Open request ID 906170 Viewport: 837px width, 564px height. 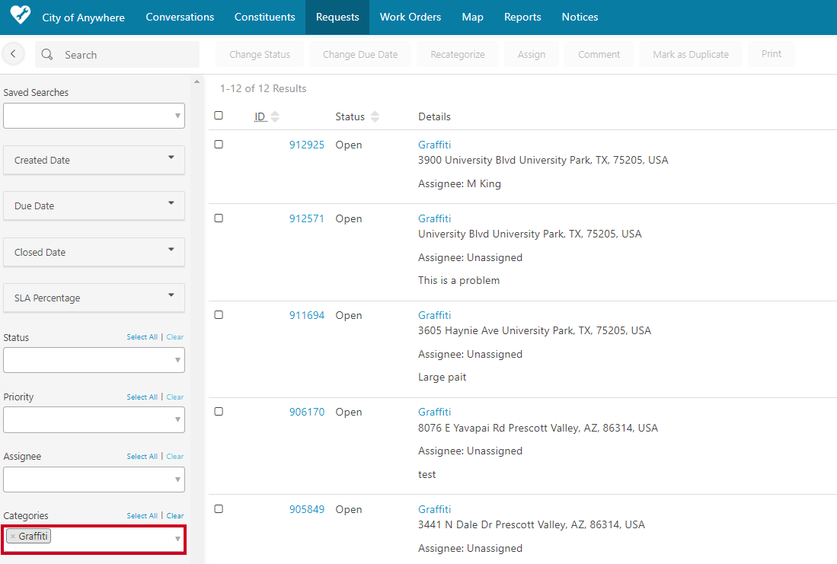click(x=307, y=412)
